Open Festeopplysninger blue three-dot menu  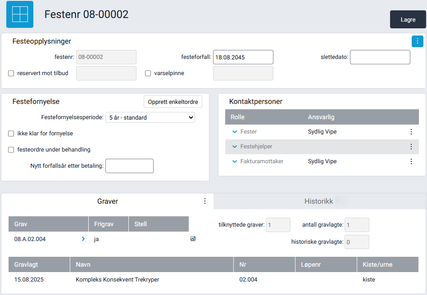coord(417,41)
